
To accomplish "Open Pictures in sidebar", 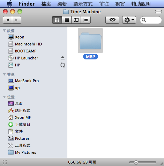I will pos(33,138).
